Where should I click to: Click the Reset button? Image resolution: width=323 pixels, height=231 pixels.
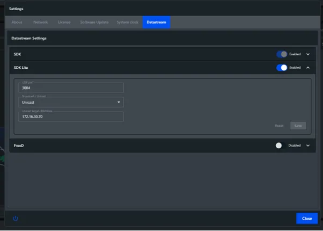pos(279,126)
